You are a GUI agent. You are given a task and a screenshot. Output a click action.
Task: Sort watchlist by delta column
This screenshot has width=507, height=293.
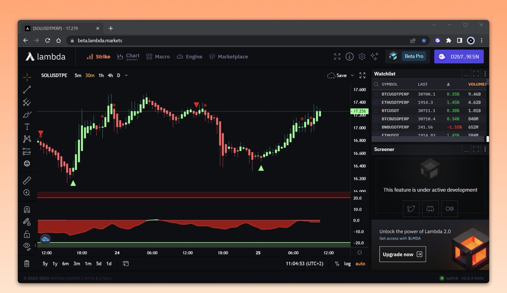(448, 84)
